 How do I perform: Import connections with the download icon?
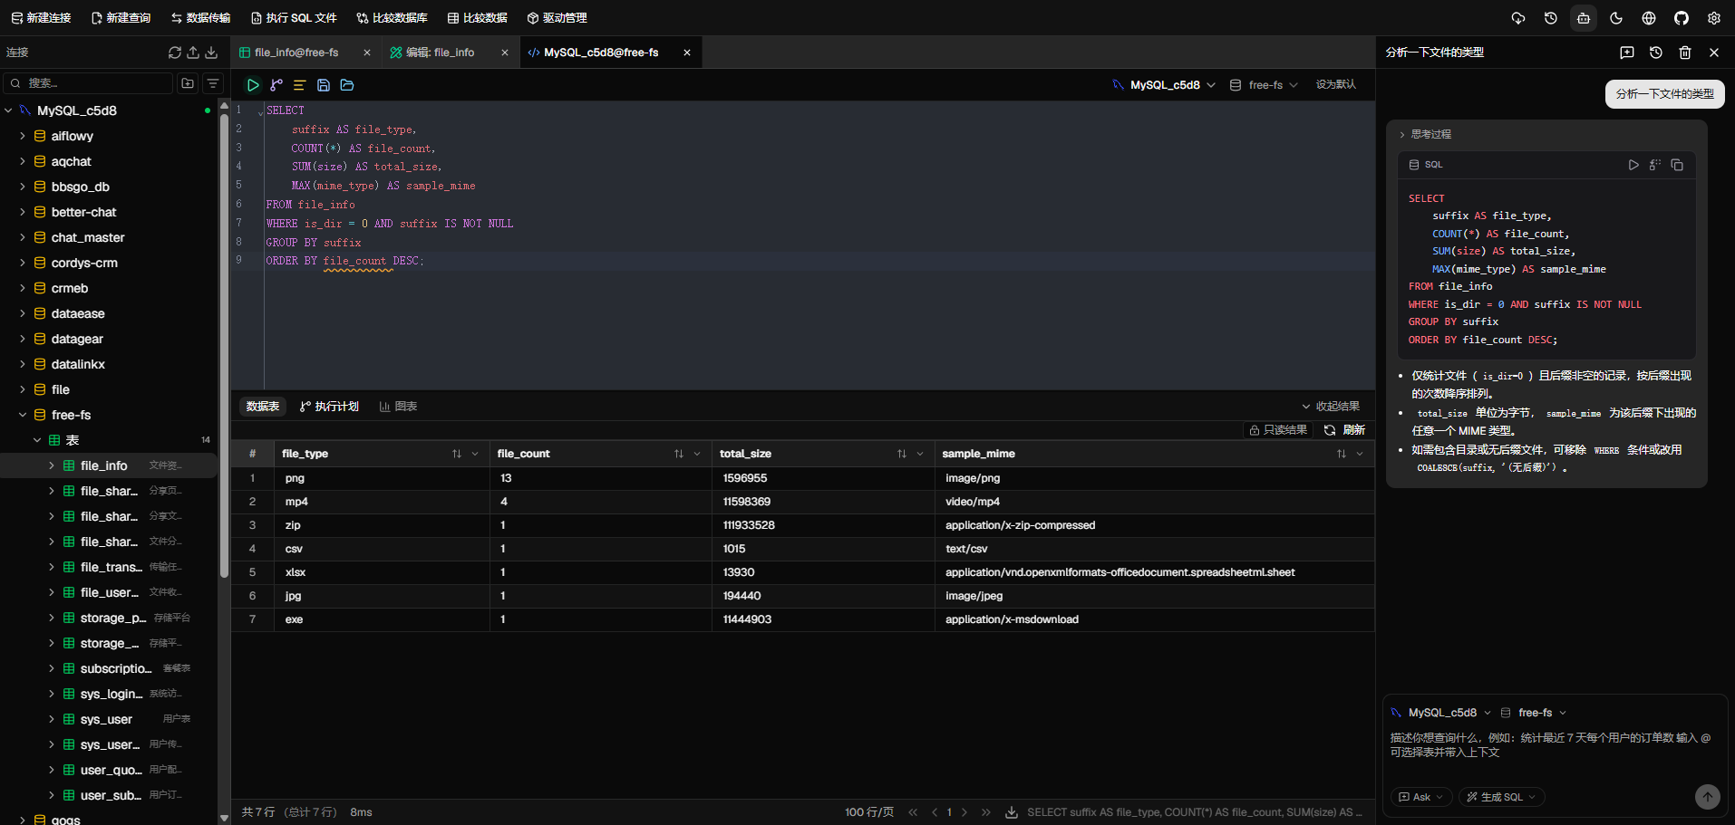(x=211, y=53)
